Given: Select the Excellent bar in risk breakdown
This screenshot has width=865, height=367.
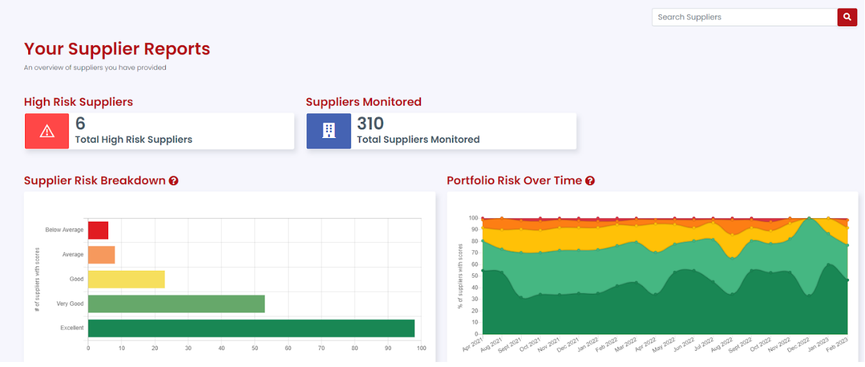Looking at the screenshot, I should tap(250, 328).
